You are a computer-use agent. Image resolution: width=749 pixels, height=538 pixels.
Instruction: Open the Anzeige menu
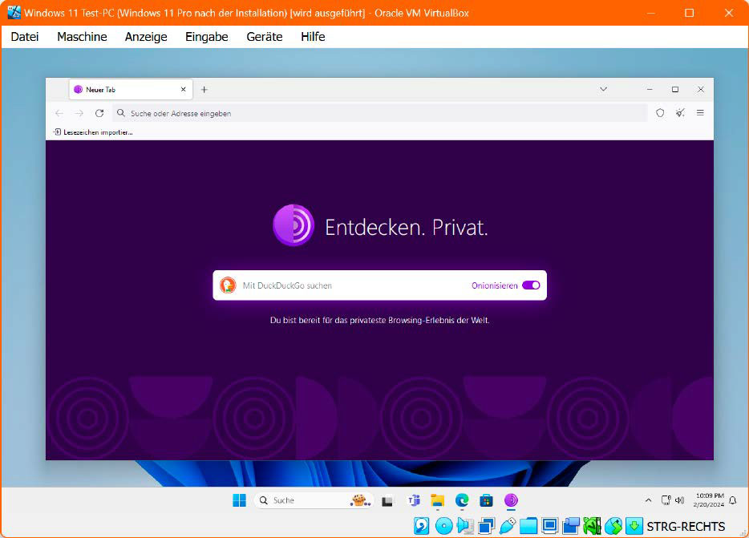pos(146,37)
